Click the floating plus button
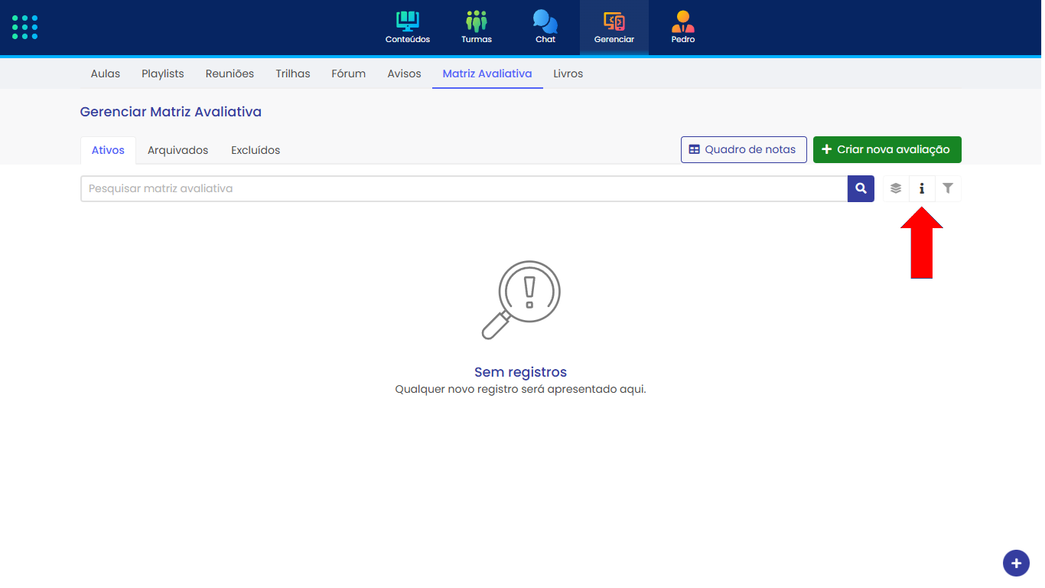Screen dimensions: 1045x588 (1016, 563)
